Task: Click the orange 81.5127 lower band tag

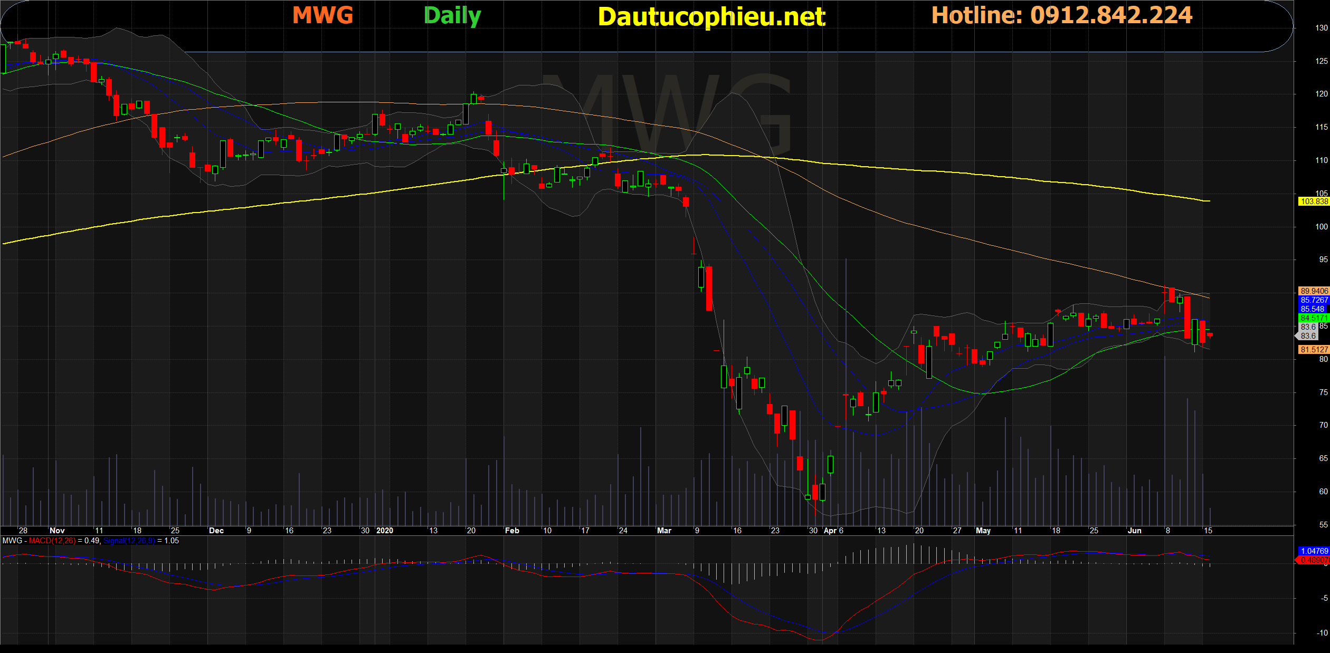Action: [x=1314, y=350]
